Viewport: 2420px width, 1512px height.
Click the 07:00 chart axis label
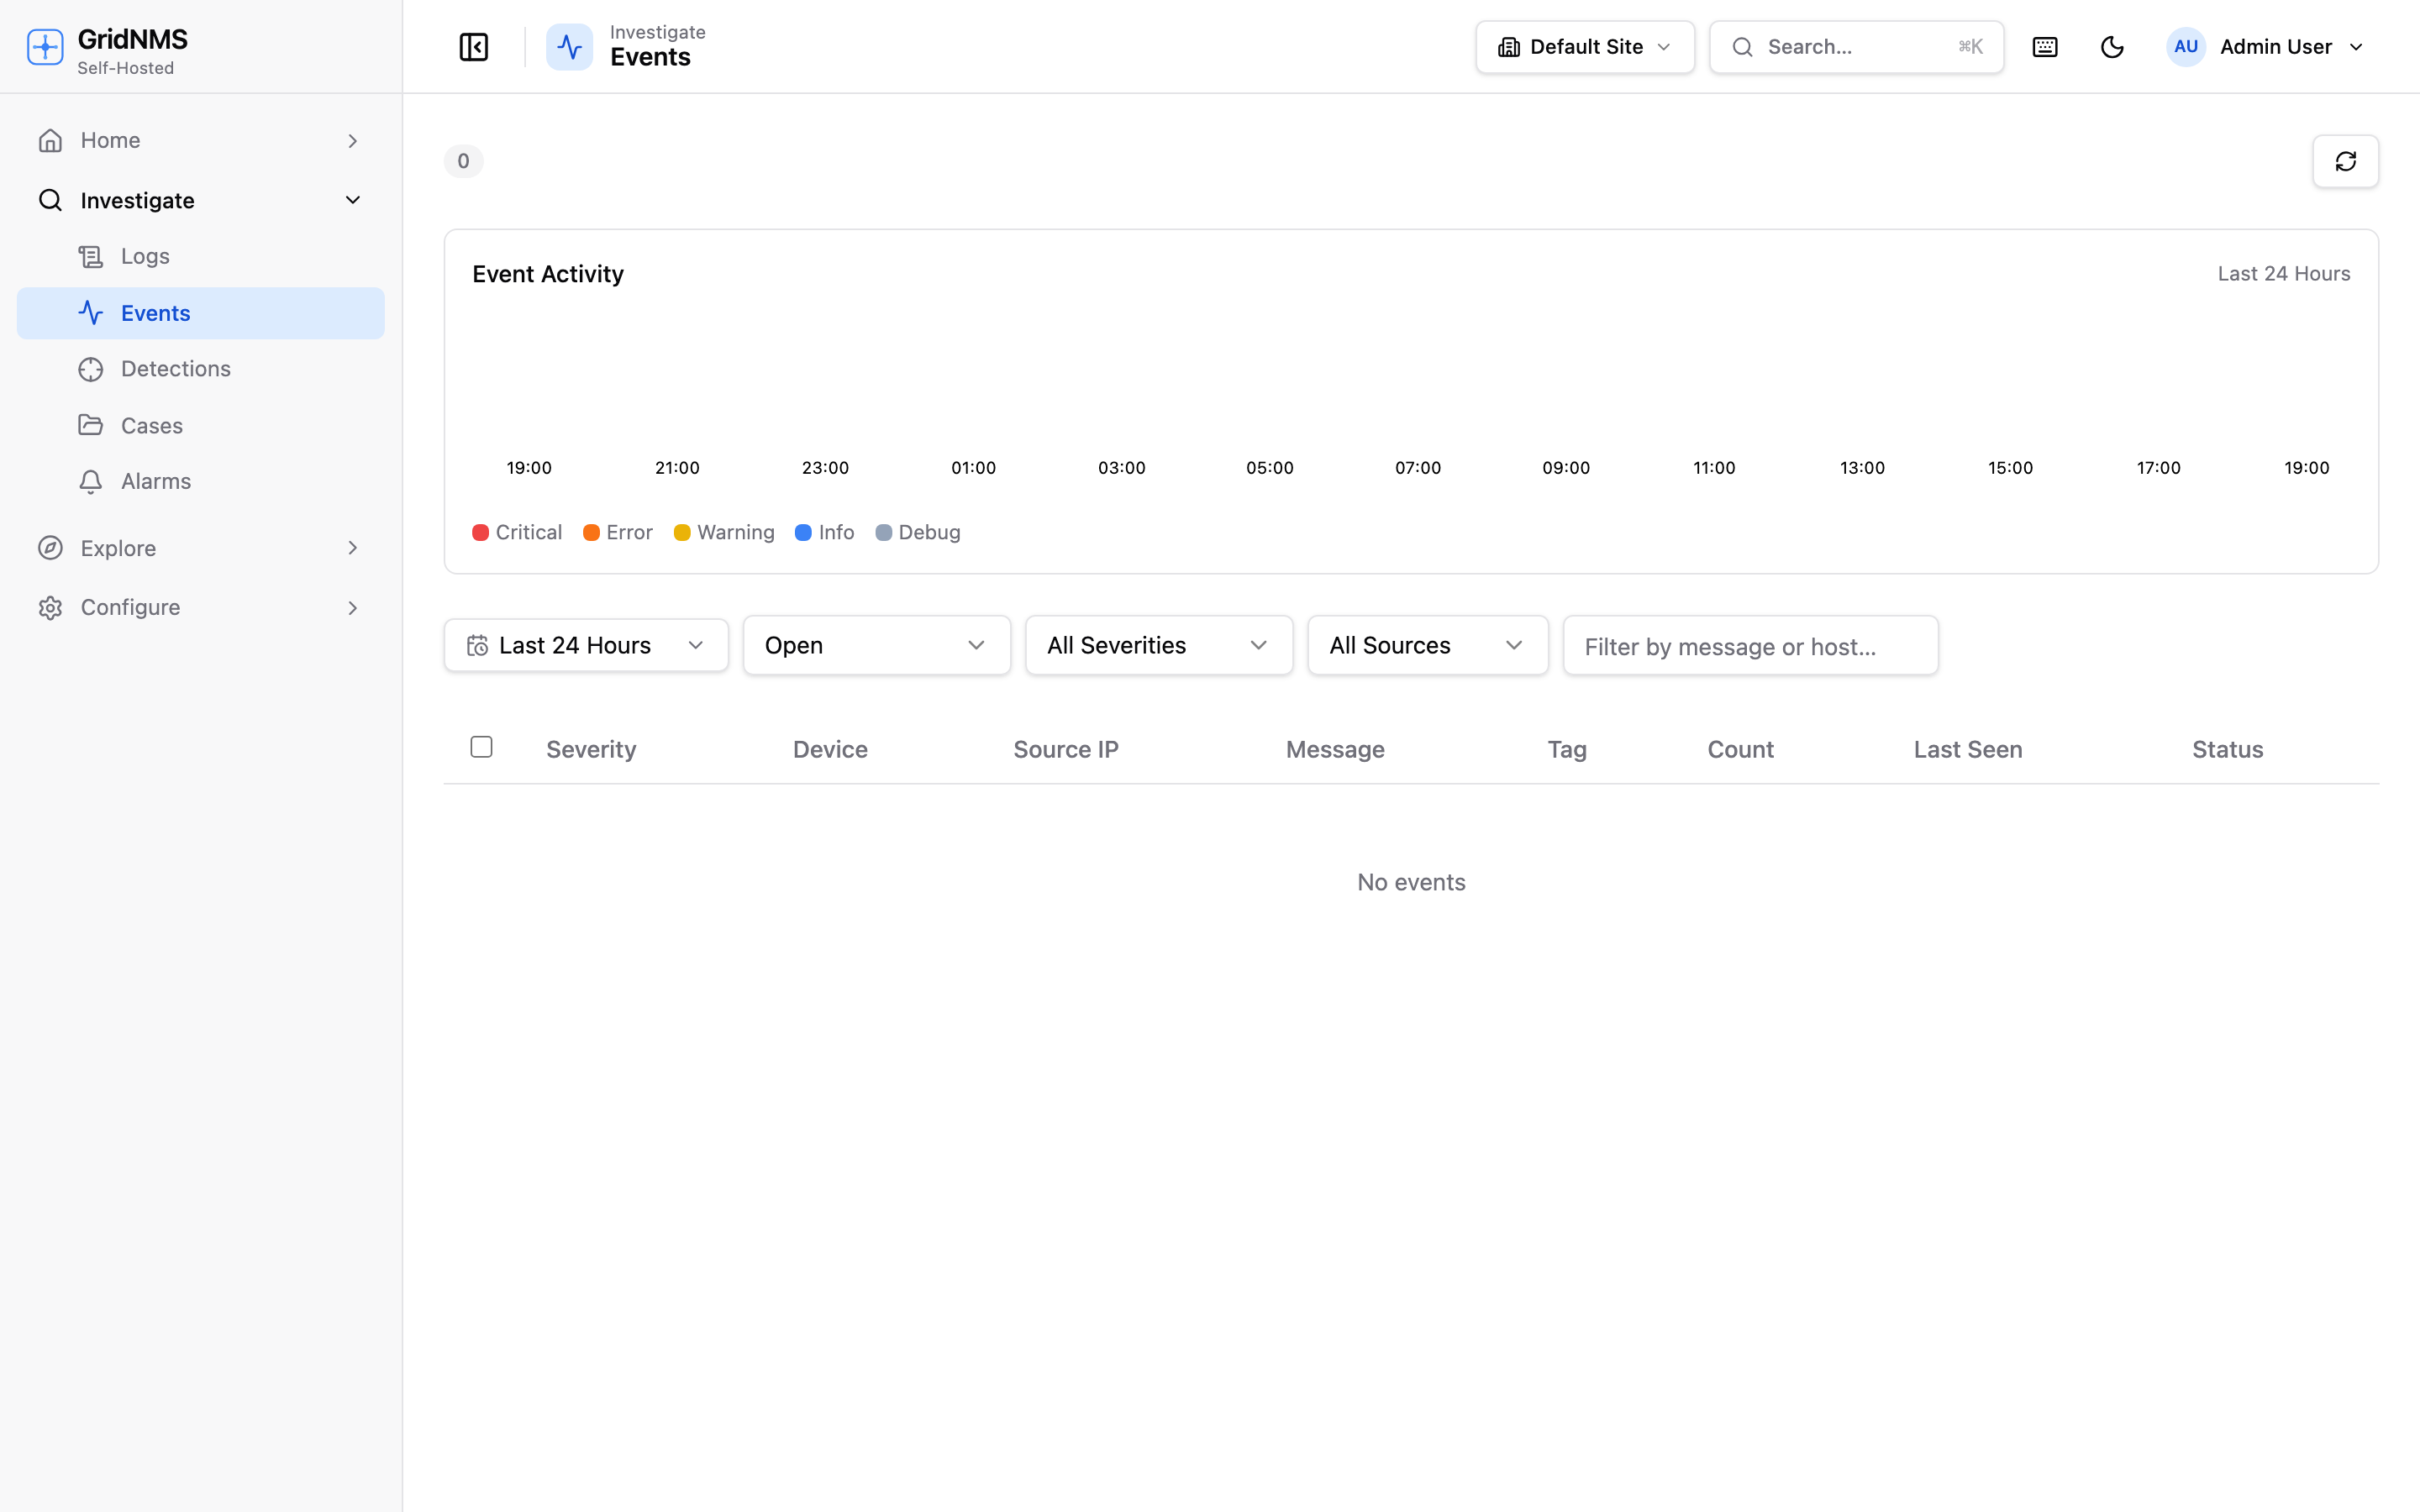tap(1418, 468)
